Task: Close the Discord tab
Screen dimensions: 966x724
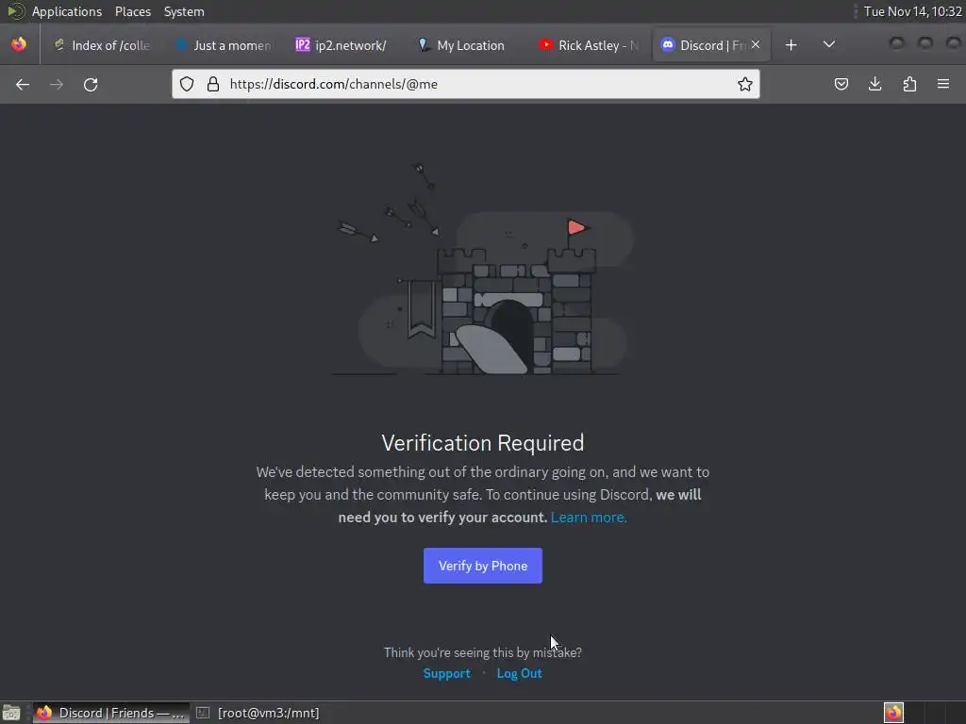Action: point(756,45)
